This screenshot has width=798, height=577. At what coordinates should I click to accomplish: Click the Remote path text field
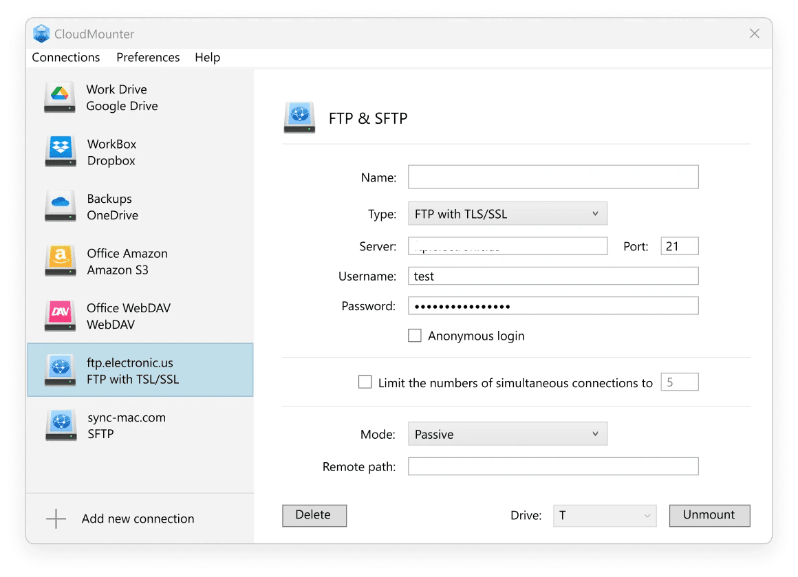[x=552, y=466]
